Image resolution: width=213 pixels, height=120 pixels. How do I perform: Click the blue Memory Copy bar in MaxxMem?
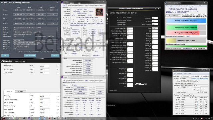(x=186, y=21)
